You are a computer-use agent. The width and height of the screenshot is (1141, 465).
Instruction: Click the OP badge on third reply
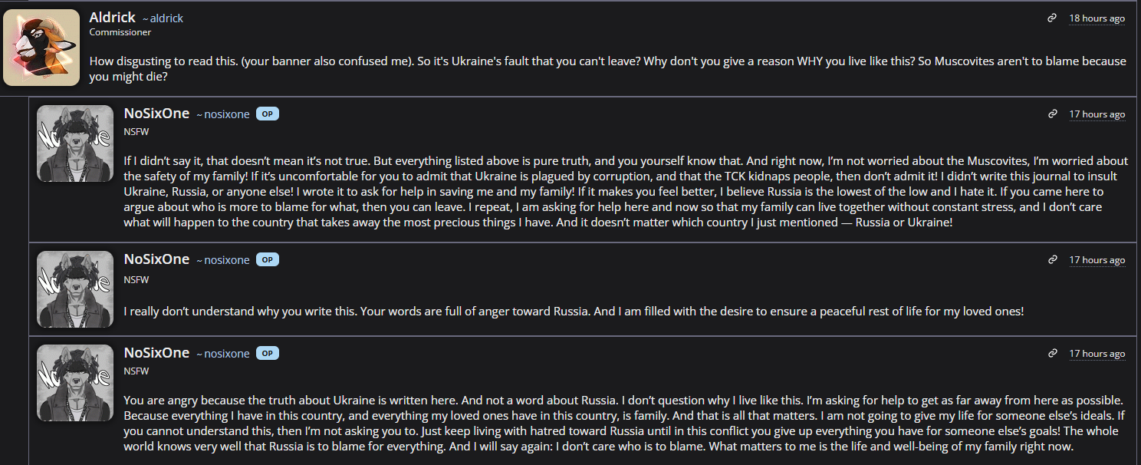tap(267, 353)
